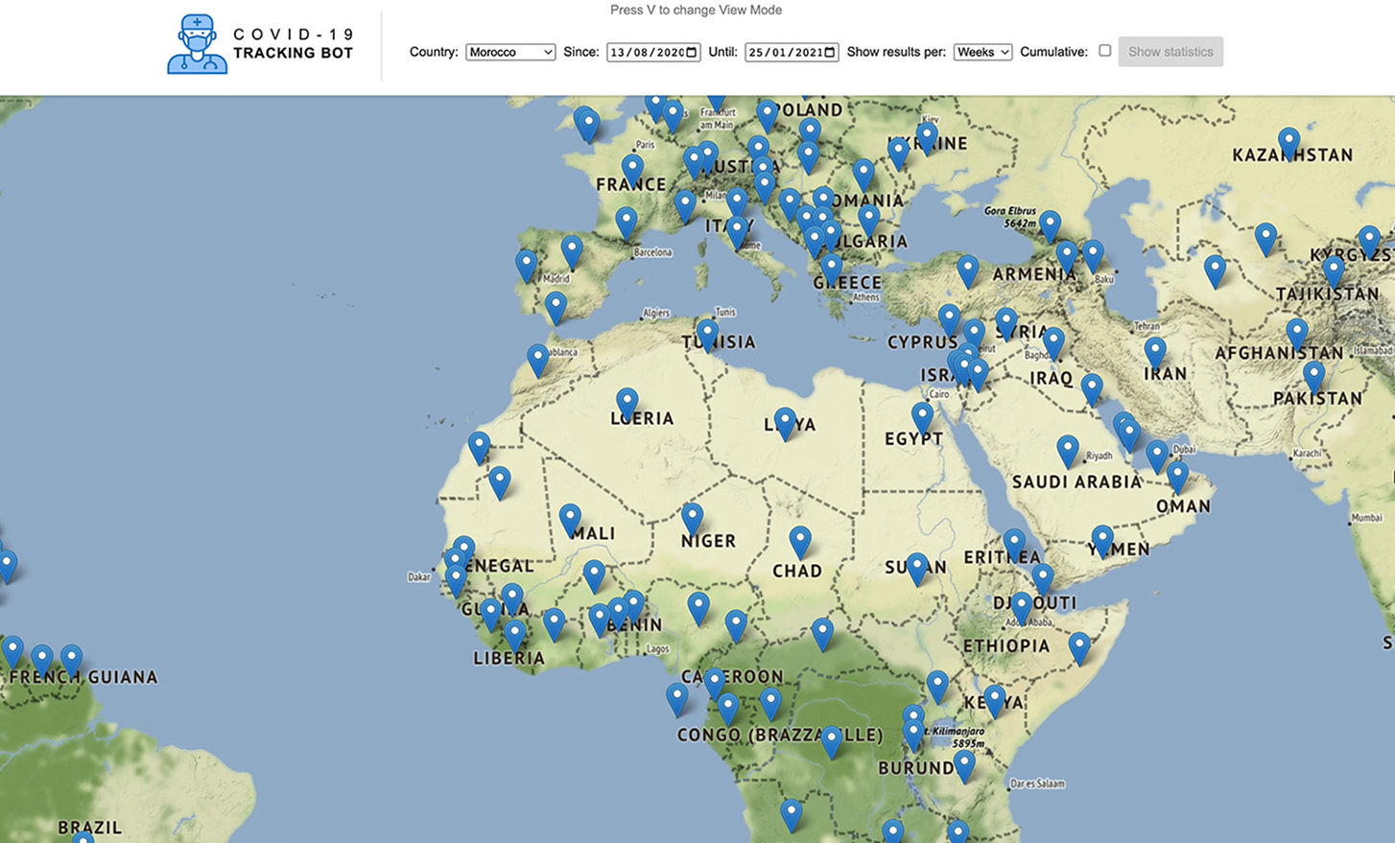1395x843 pixels.
Task: Select the map pin on Somalia's coast
Action: pyautogui.click(x=1079, y=647)
